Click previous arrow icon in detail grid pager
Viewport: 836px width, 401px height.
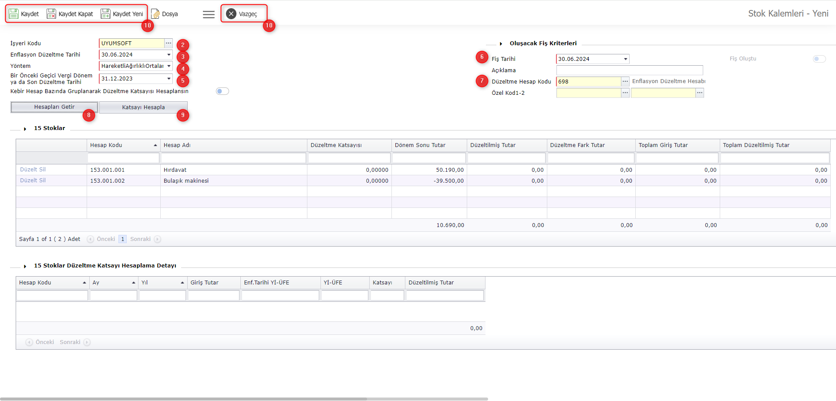tap(29, 342)
